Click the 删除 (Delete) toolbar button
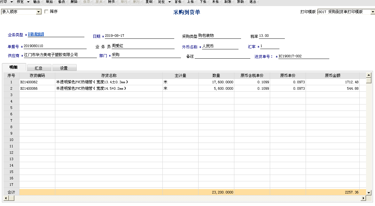This screenshot has width=375, height=206. pos(74,2)
